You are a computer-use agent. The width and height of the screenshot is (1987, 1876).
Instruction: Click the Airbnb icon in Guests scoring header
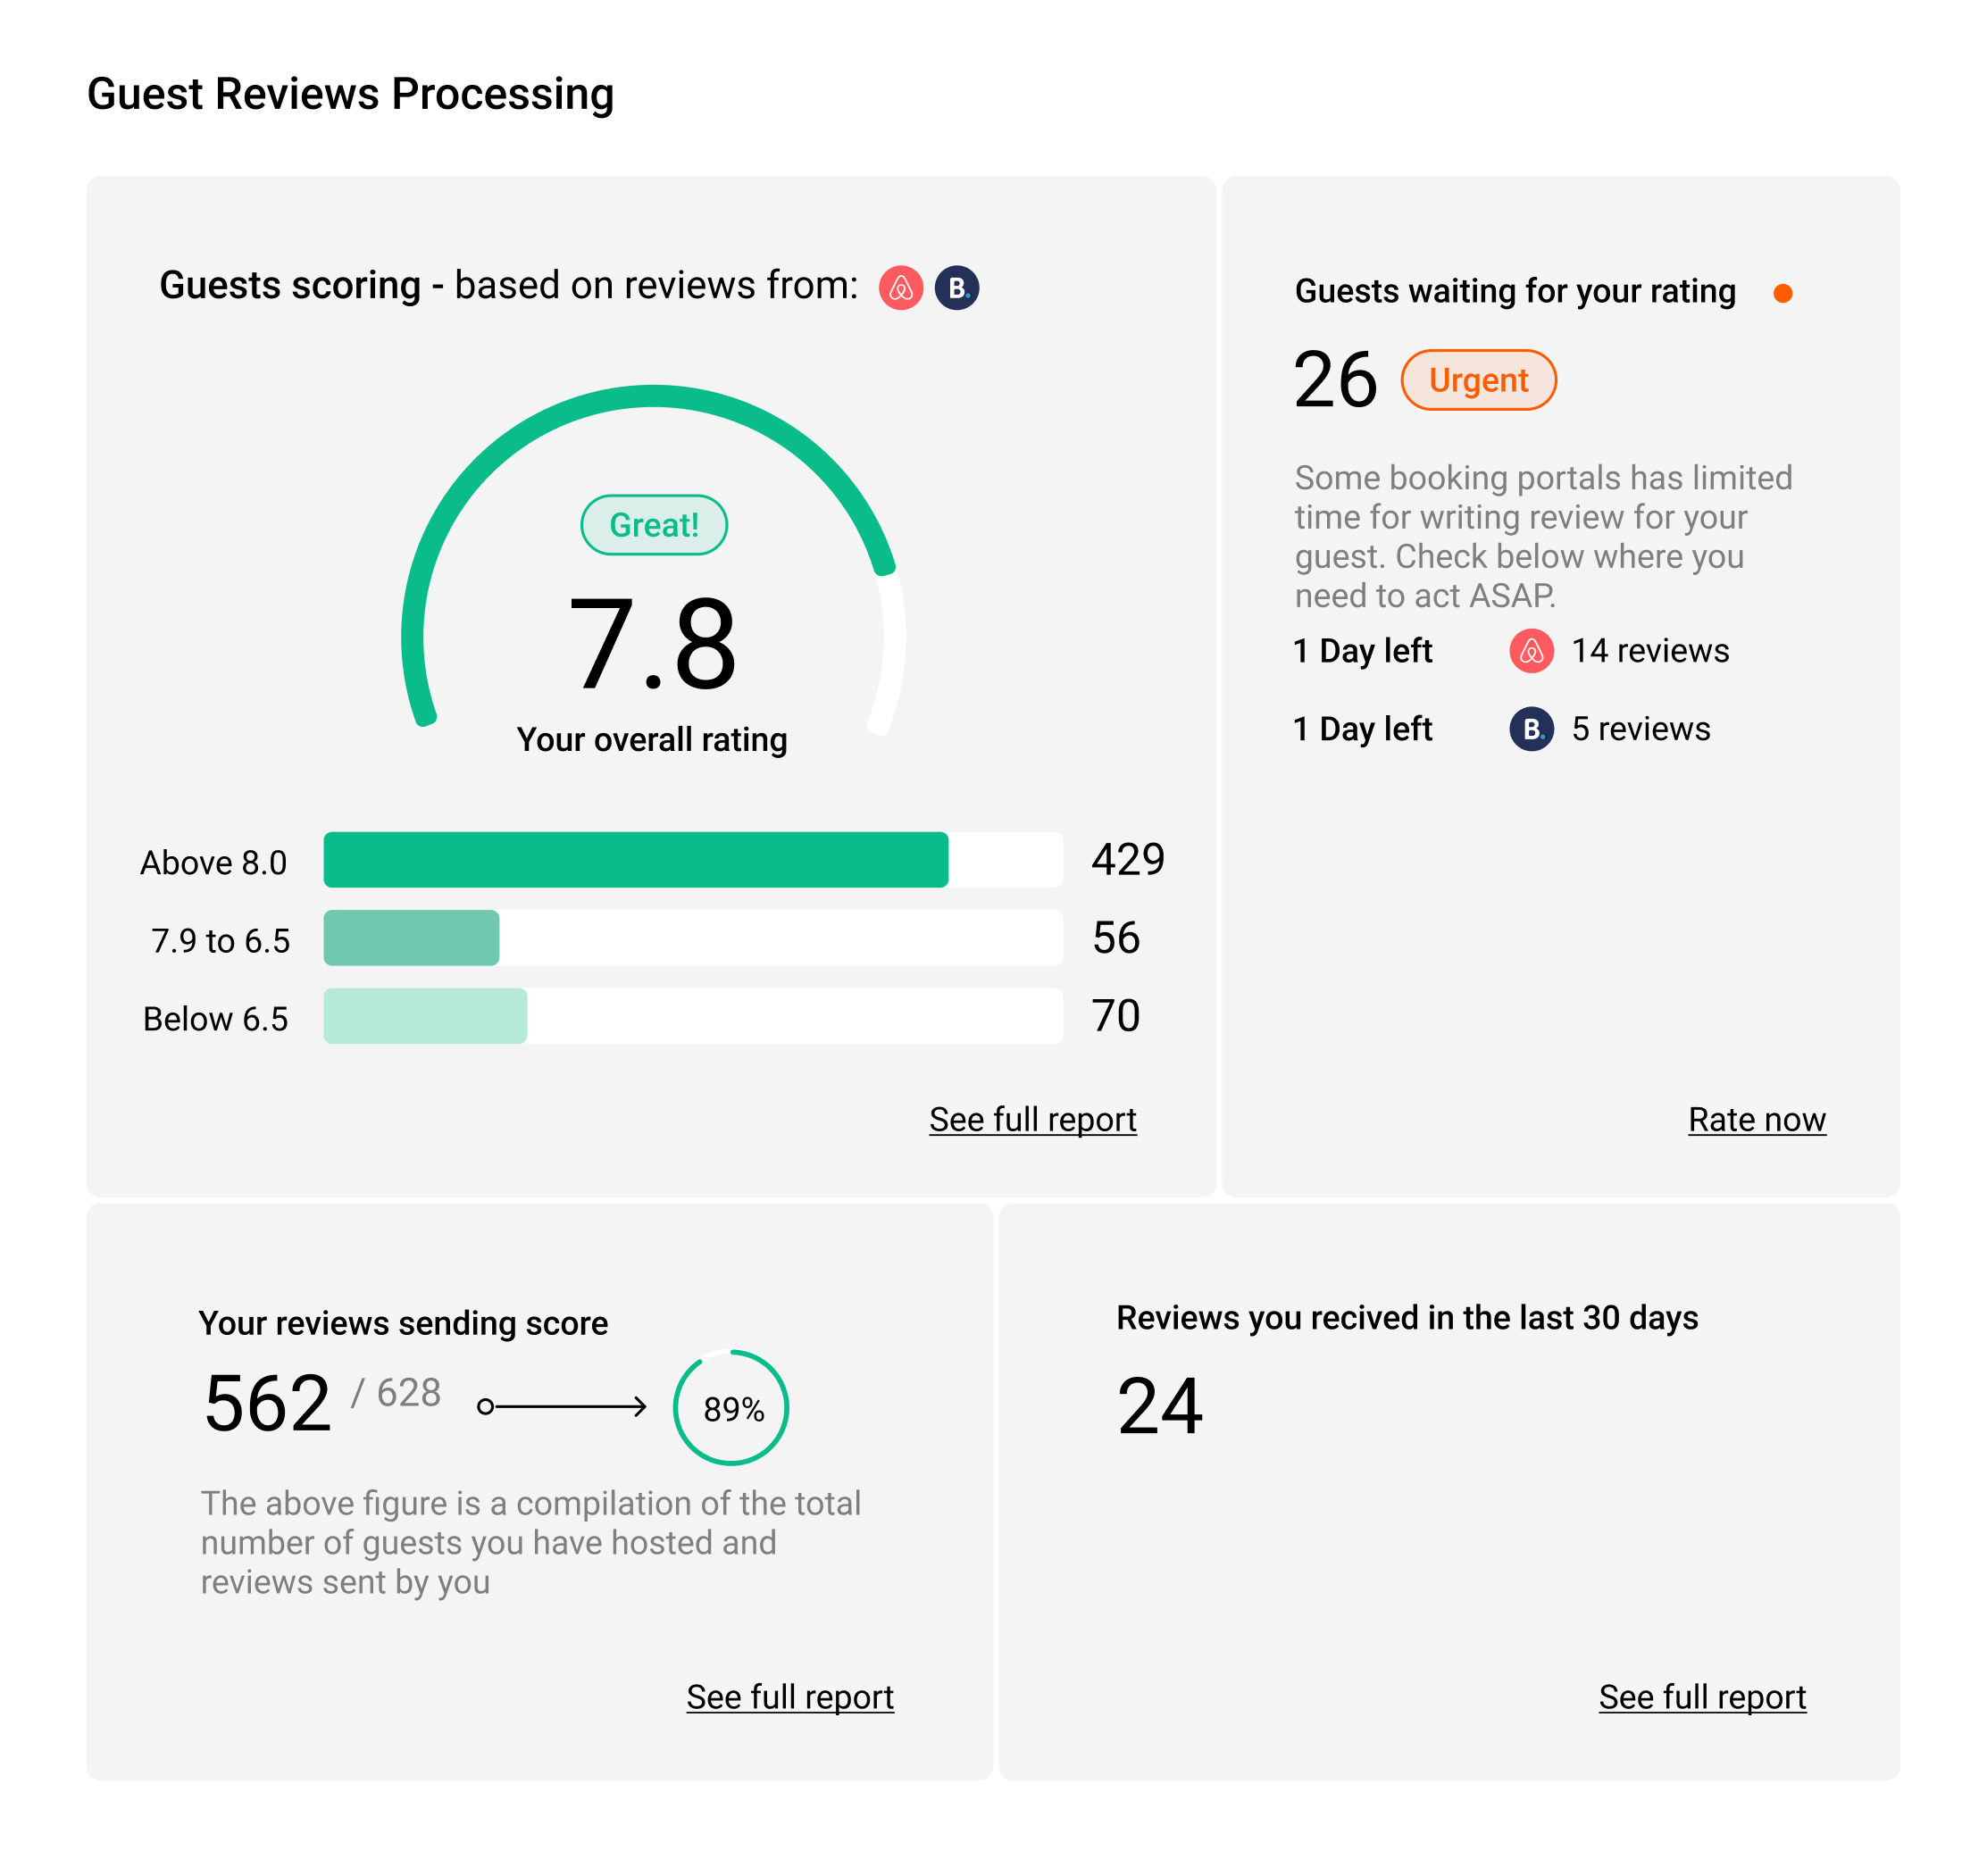(x=900, y=288)
